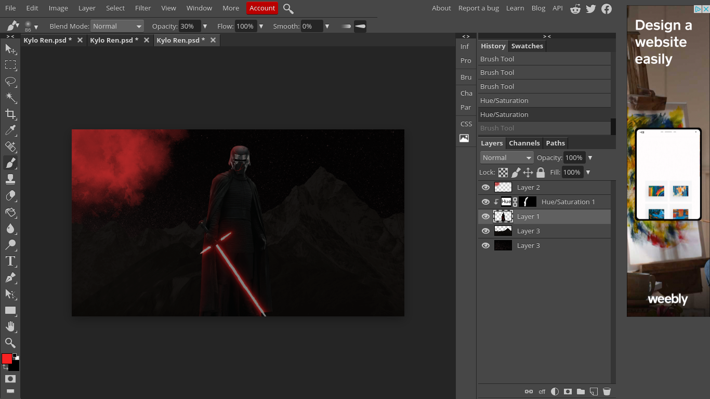Switch to the Channels tab
This screenshot has width=710, height=399.
524,143
